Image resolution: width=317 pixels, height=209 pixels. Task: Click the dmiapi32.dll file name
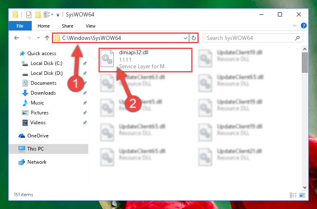point(134,52)
